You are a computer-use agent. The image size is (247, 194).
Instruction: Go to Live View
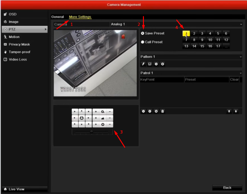(16, 189)
